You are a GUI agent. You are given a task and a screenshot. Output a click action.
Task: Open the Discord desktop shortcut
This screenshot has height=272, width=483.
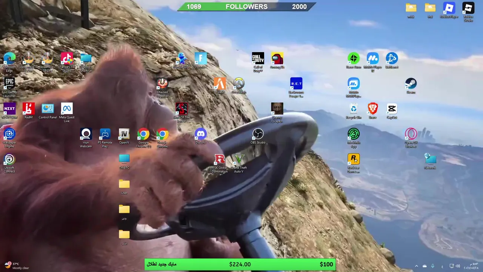point(200,136)
